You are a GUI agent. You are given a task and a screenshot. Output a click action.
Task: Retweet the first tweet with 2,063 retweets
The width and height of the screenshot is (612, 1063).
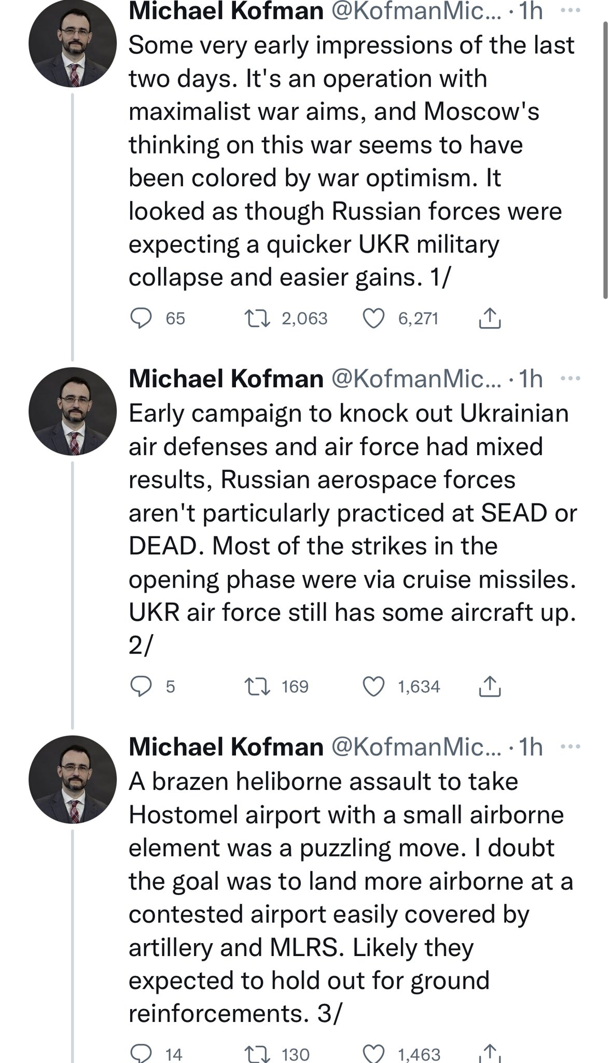tap(257, 318)
